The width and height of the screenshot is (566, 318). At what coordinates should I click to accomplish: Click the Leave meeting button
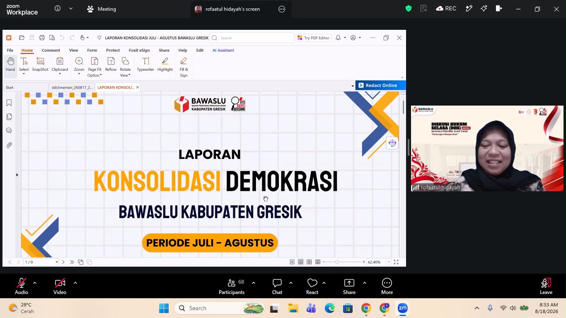pyautogui.click(x=546, y=286)
